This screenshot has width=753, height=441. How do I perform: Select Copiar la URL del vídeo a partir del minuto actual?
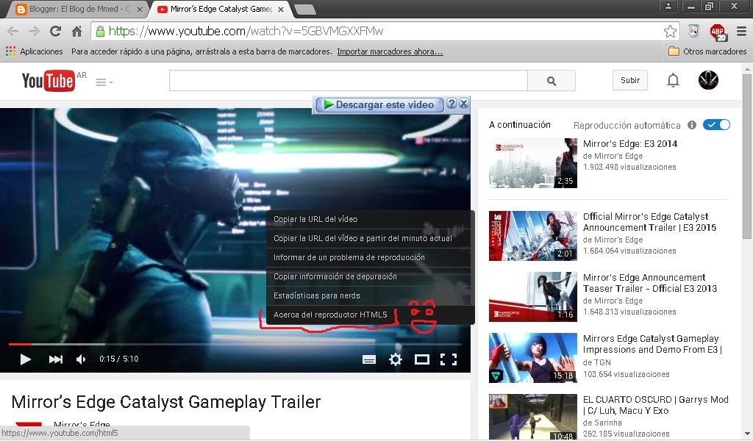tap(368, 238)
